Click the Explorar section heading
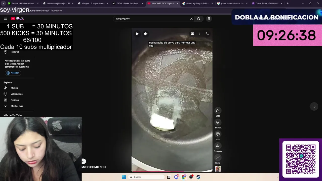Viewport: 322px width, 181px height. (x=8, y=82)
